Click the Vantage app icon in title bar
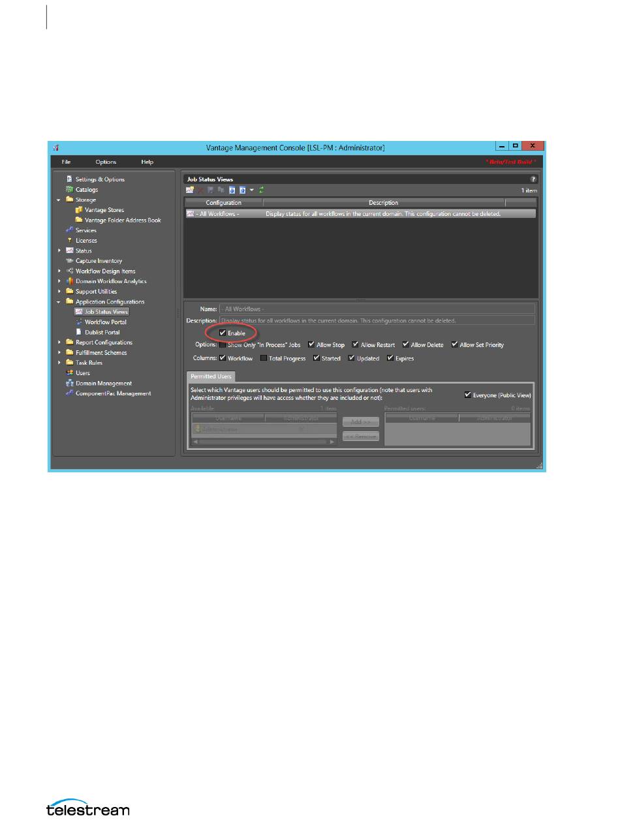Screen dimensions: 620x822 click(x=57, y=148)
